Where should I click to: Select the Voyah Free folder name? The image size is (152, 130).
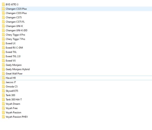12,108
